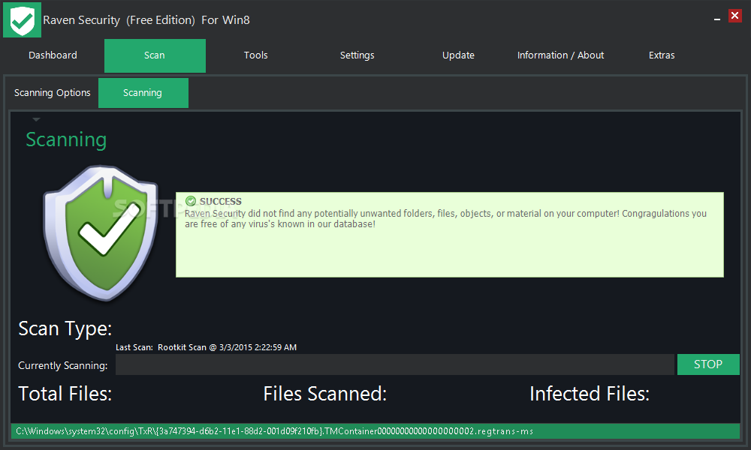Click the large green shield checkmark image
This screenshot has width=751, height=450.
click(101, 233)
